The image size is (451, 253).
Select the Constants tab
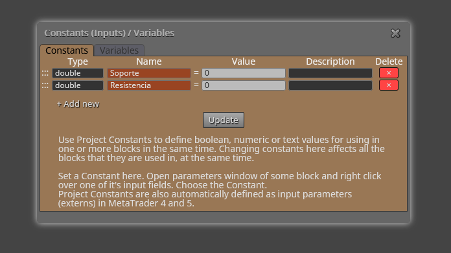[67, 50]
